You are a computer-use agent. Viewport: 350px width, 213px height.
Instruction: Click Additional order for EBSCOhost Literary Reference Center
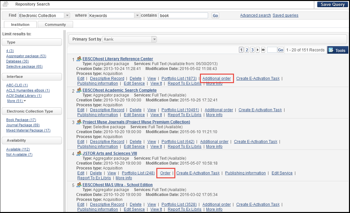pyautogui.click(x=217, y=79)
